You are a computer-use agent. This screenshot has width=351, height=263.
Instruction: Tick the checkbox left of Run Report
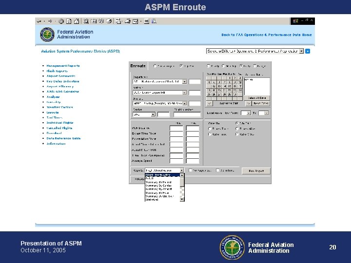(217, 170)
